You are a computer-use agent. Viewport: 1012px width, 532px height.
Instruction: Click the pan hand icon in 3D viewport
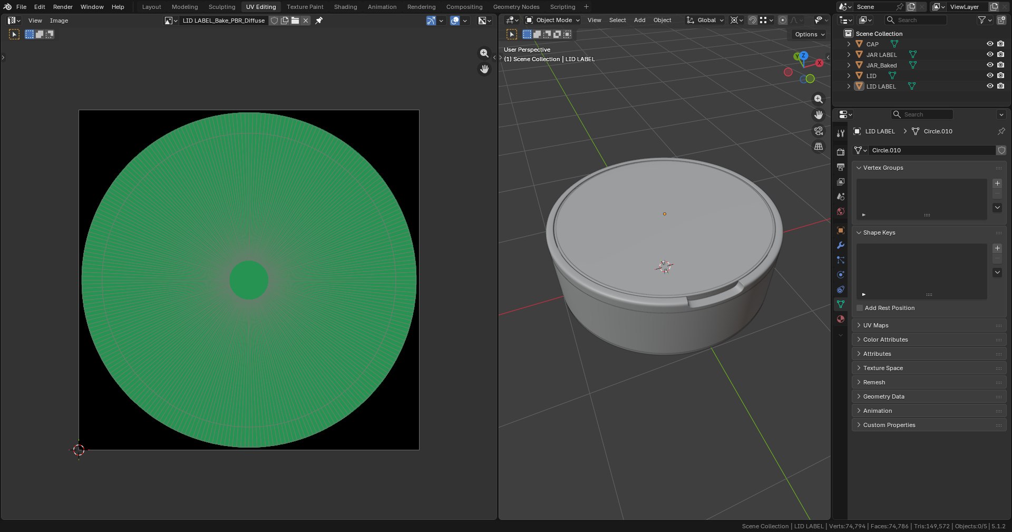(x=819, y=115)
